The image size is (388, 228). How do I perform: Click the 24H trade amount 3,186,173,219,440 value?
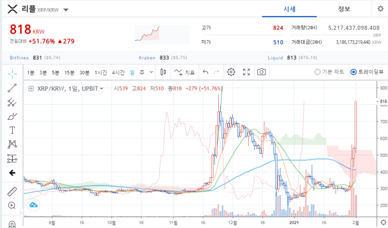point(353,42)
